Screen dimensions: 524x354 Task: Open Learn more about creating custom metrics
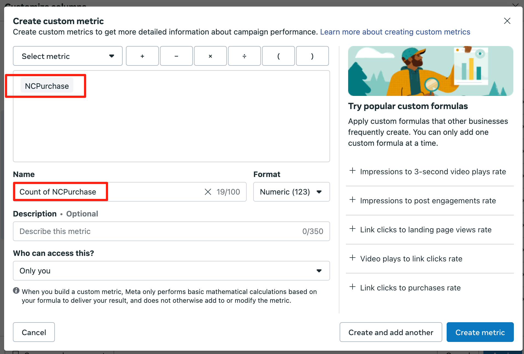395,32
